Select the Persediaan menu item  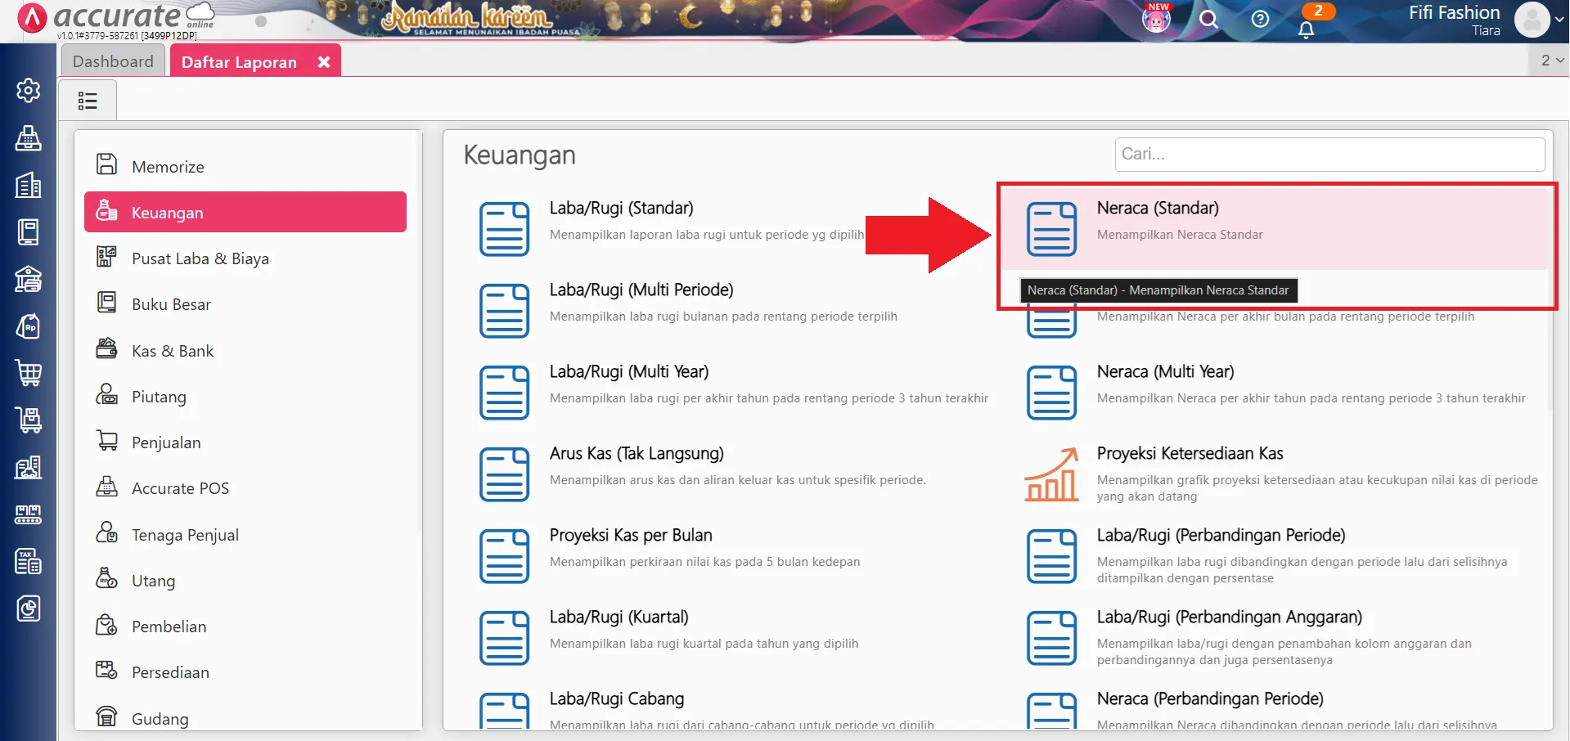(170, 671)
